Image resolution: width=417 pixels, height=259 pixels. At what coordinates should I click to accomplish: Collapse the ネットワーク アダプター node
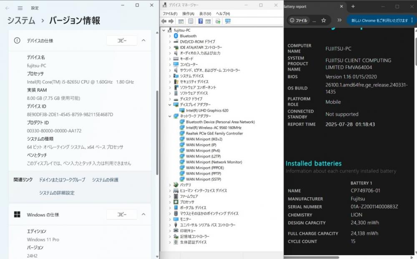pyautogui.click(x=170, y=116)
